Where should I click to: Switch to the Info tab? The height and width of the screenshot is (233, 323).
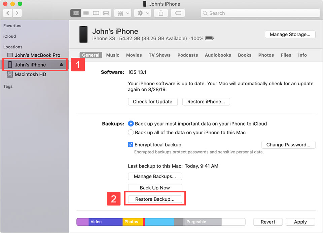pyautogui.click(x=302, y=55)
